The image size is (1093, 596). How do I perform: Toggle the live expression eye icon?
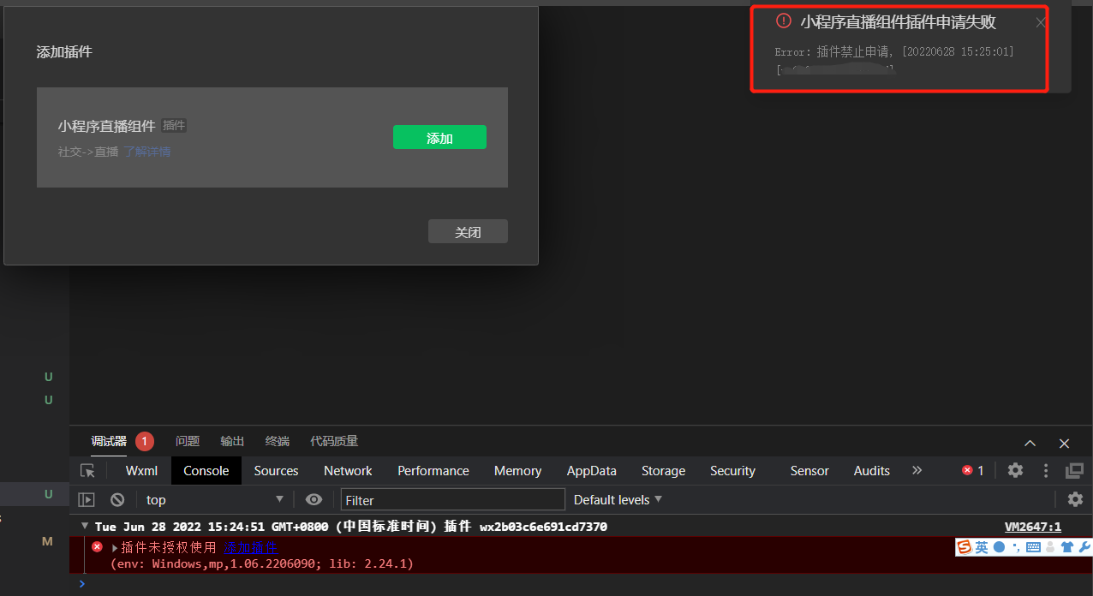point(314,499)
